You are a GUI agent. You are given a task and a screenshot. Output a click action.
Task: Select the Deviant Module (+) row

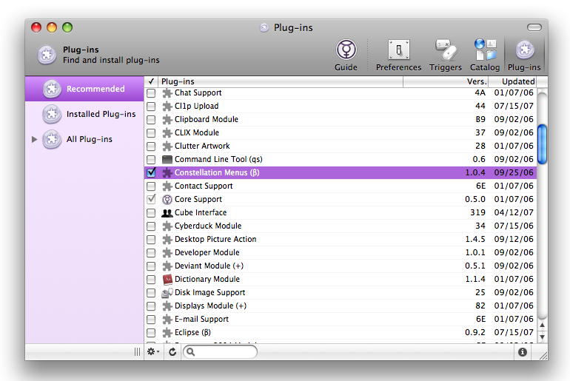(341, 266)
